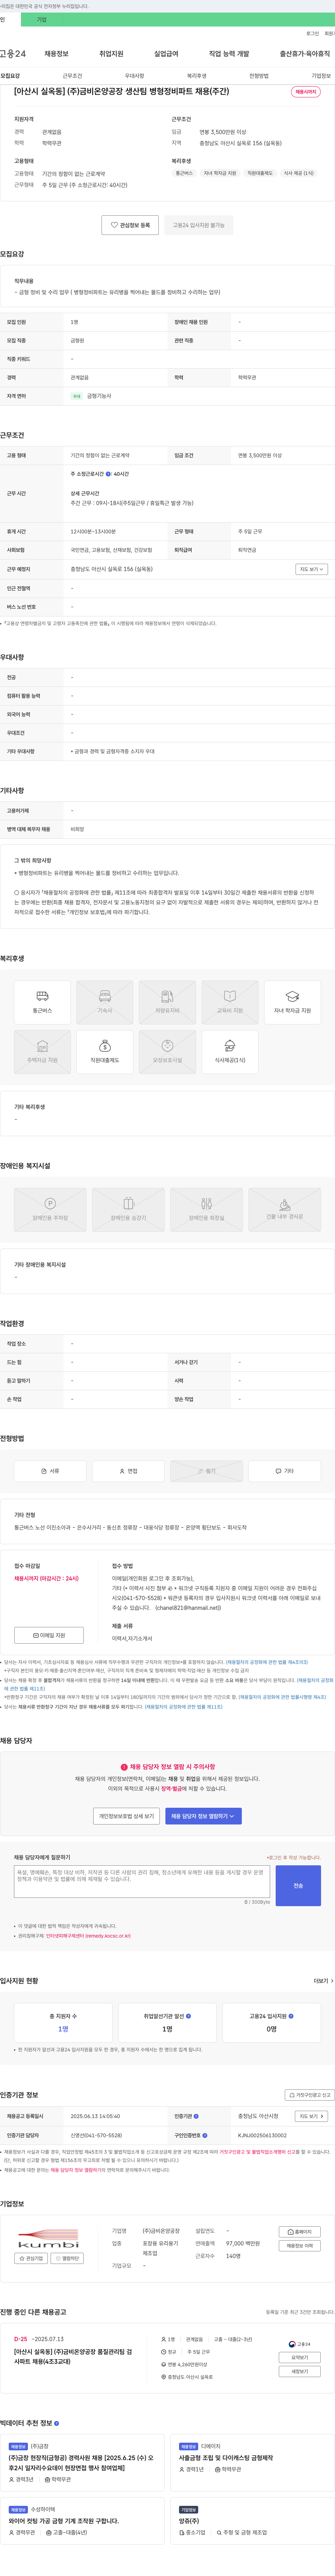Click the 홈페이지 button in 기업정보
Viewport: 335px width, 2576px height.
300,2232
